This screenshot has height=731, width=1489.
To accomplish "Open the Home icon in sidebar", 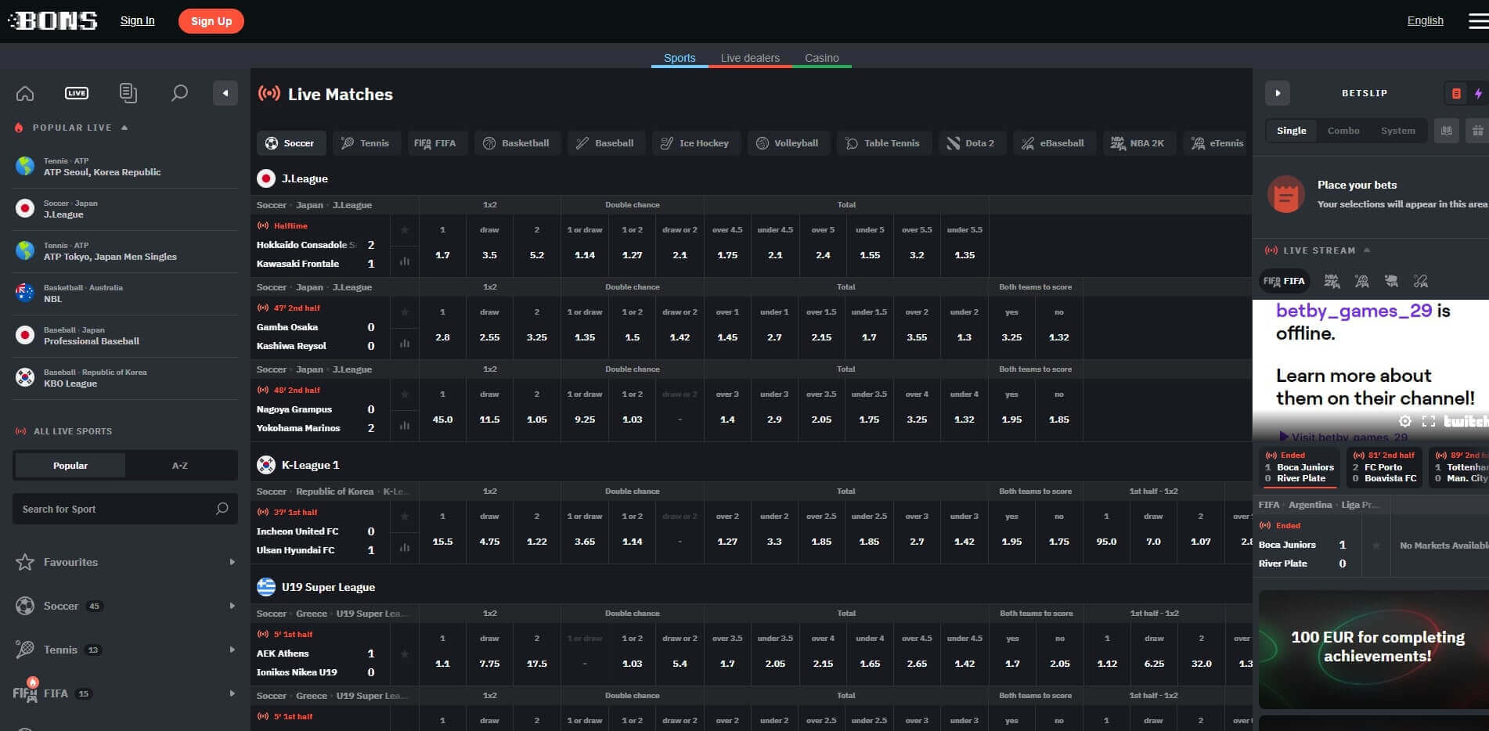I will (x=25, y=93).
